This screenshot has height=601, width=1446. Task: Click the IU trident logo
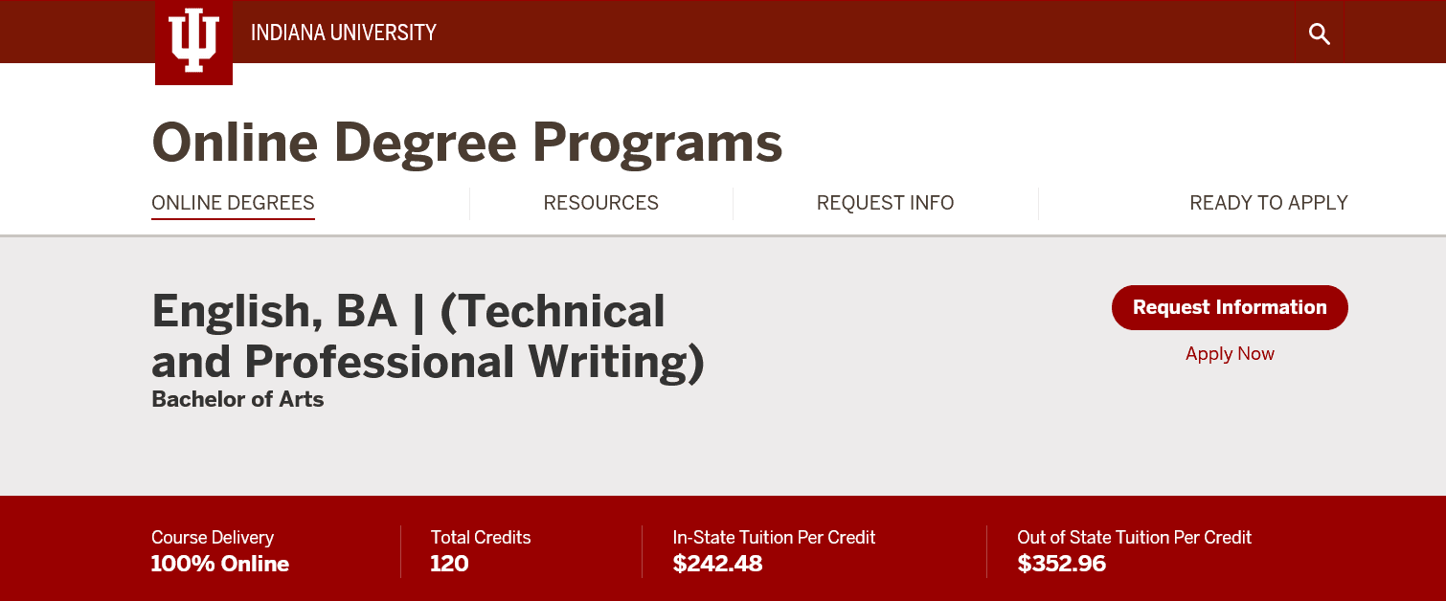click(193, 42)
